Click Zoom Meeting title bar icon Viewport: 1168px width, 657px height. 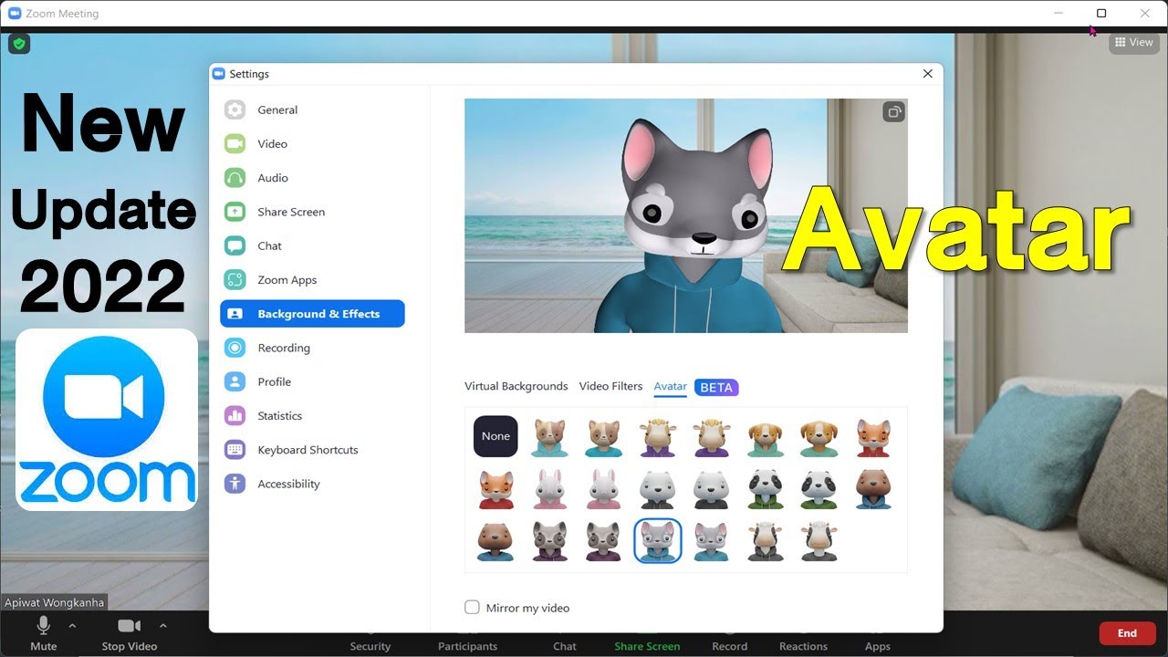(x=15, y=14)
